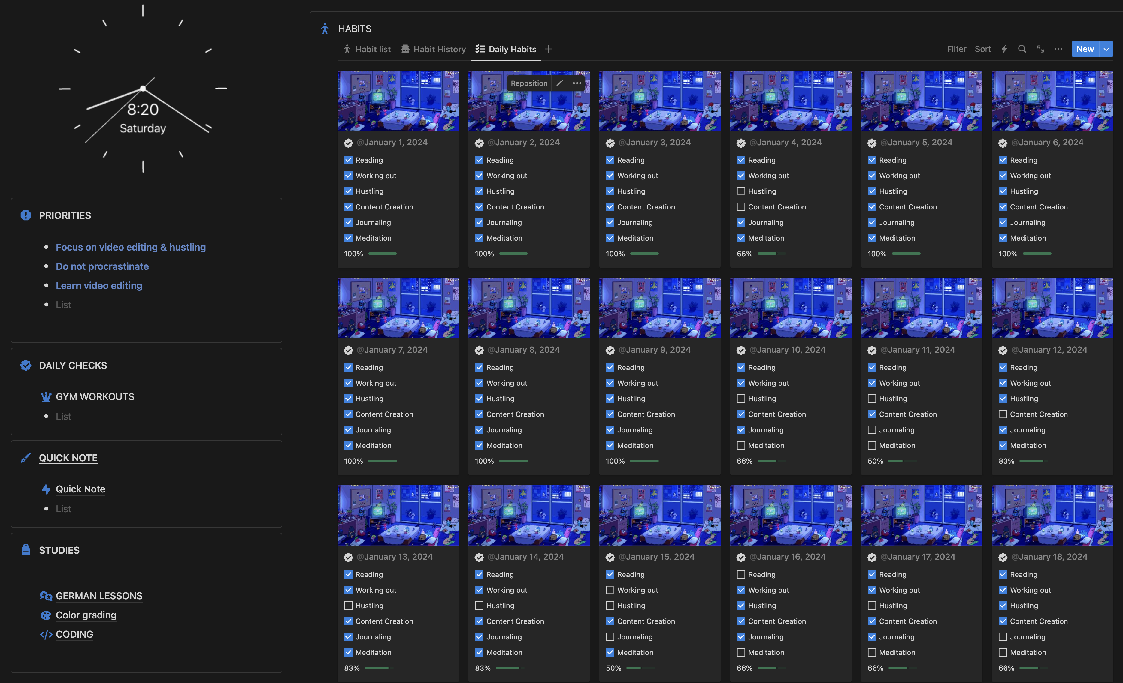Screen dimensions: 1123x683
Task: Click the GYM WORKOUTS crown icon
Action: click(46, 397)
